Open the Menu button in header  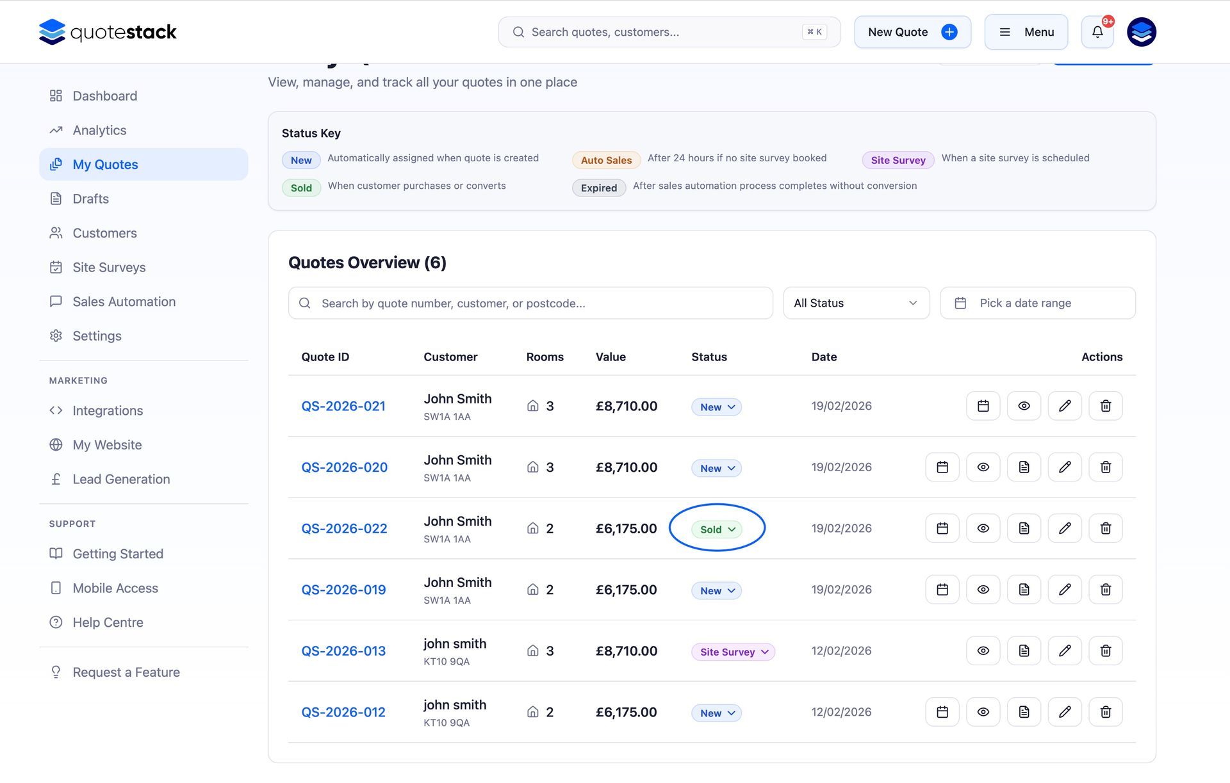(x=1026, y=32)
